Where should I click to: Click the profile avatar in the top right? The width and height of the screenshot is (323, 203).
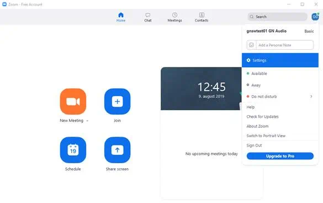[315, 17]
